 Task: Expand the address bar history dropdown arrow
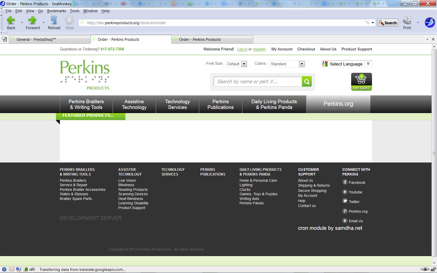pos(373,23)
